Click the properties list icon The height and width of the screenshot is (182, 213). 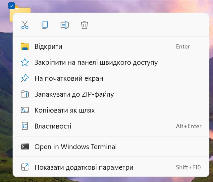point(25,126)
